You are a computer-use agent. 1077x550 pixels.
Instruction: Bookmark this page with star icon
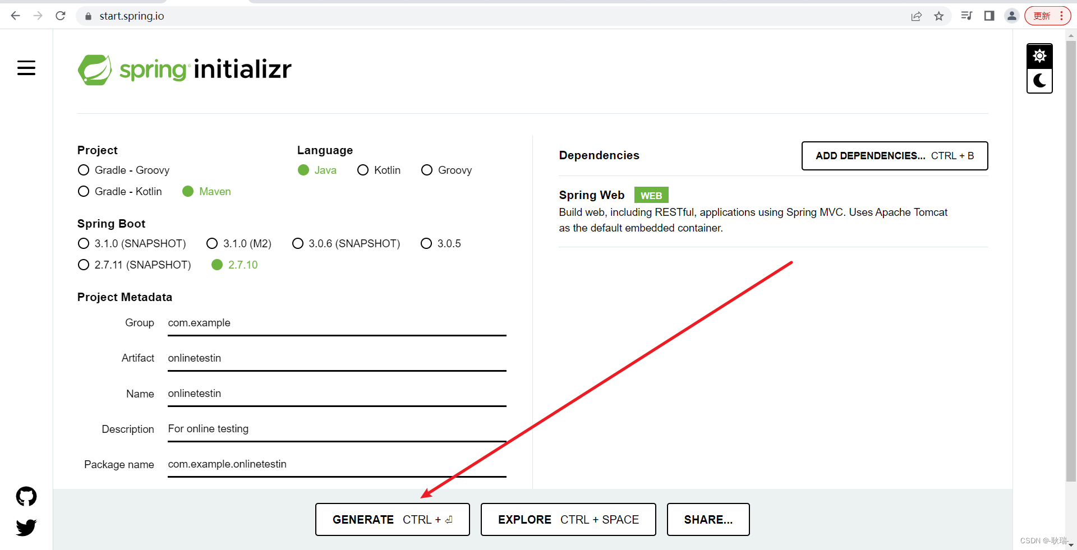939,16
